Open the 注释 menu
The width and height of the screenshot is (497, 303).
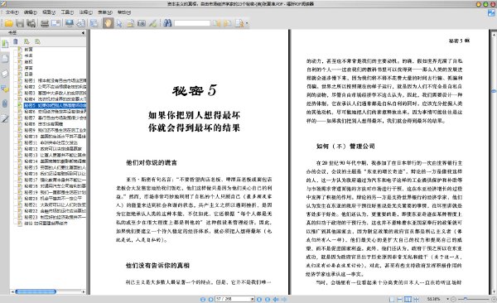click(85, 12)
